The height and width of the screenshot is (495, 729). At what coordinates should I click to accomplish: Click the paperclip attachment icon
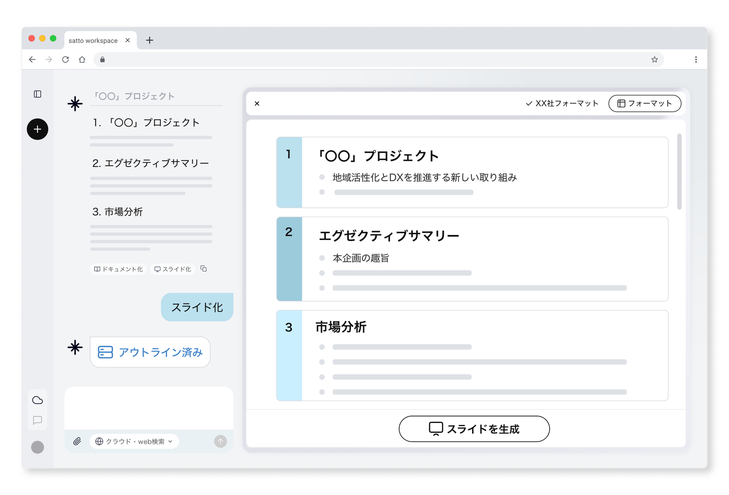coord(77,441)
